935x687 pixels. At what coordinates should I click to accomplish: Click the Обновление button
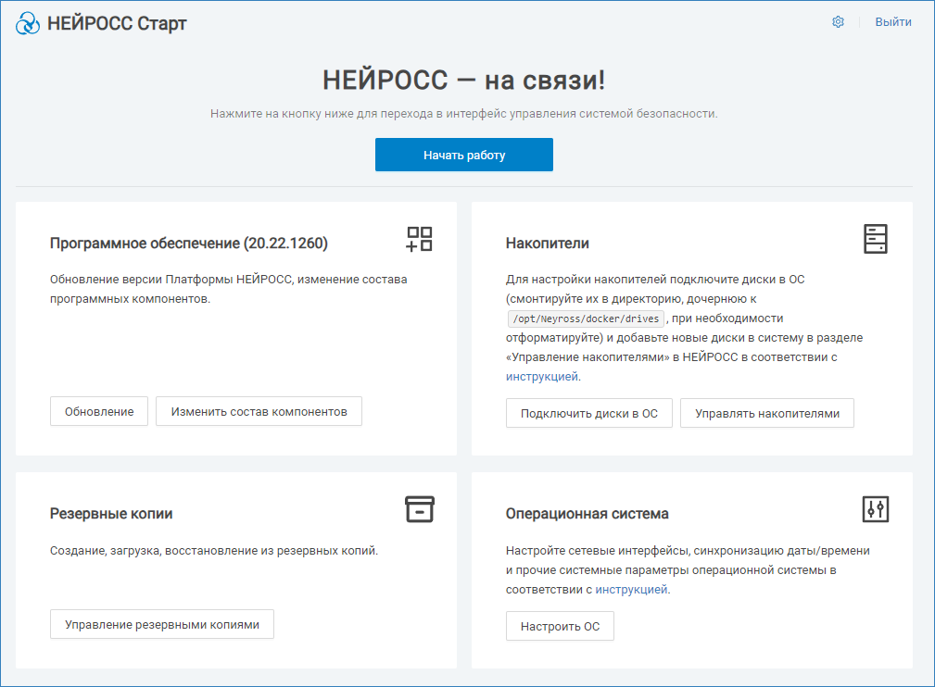[x=99, y=412]
